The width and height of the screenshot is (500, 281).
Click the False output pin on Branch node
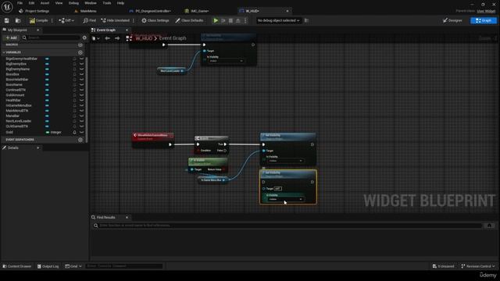(x=225, y=151)
